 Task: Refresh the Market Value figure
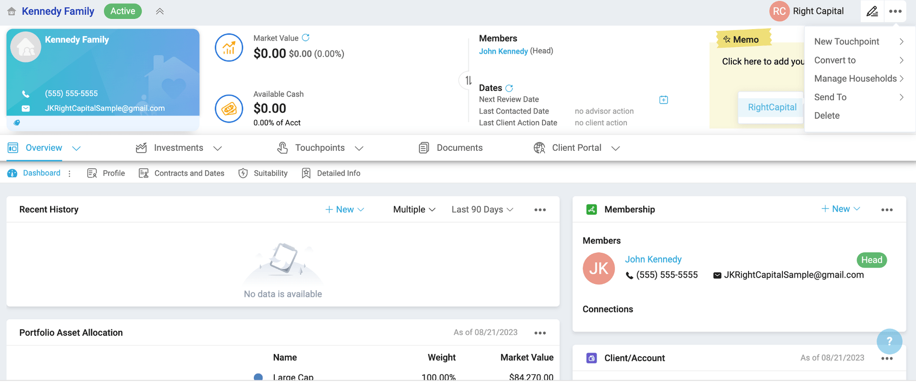pos(306,38)
